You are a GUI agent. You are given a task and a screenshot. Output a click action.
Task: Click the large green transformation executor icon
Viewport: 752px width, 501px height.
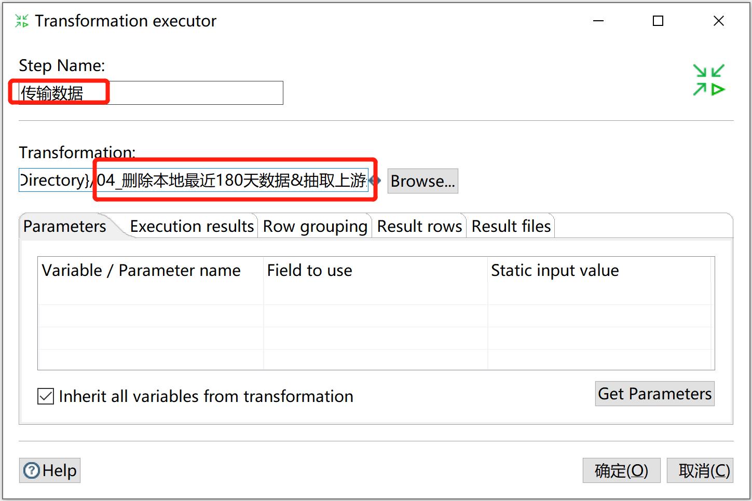[709, 80]
